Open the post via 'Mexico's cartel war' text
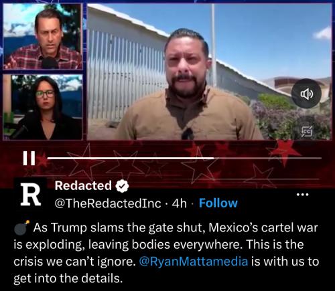 263,227
